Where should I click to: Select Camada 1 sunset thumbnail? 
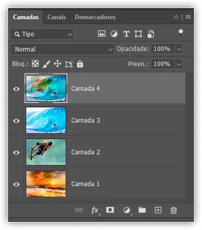pyautogui.click(x=46, y=184)
